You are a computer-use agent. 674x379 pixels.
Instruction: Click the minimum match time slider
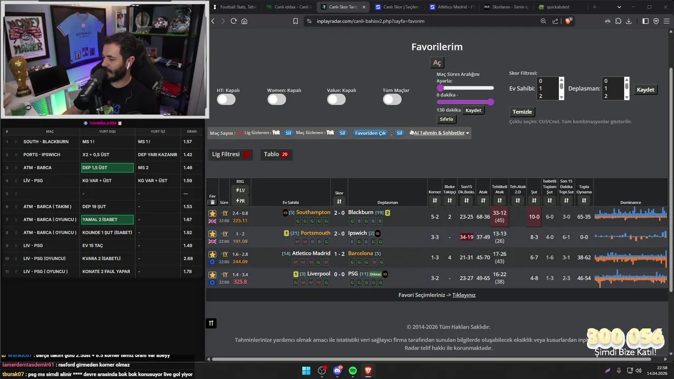coord(465,88)
